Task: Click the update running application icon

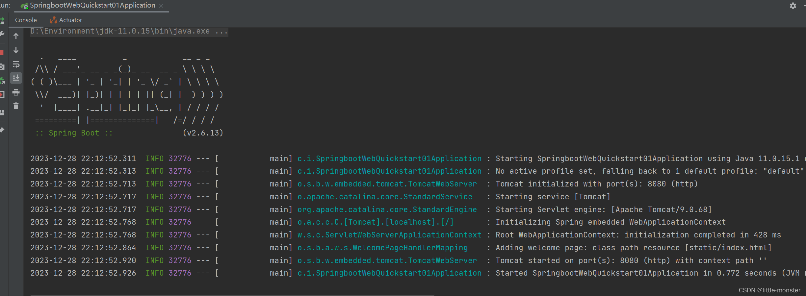Action: pyautogui.click(x=2, y=81)
